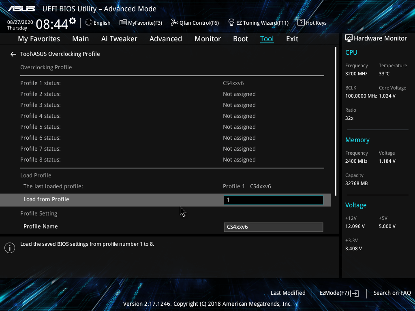Click the Load from Profile input field
Image resolution: width=415 pixels, height=311 pixels.
(x=273, y=200)
